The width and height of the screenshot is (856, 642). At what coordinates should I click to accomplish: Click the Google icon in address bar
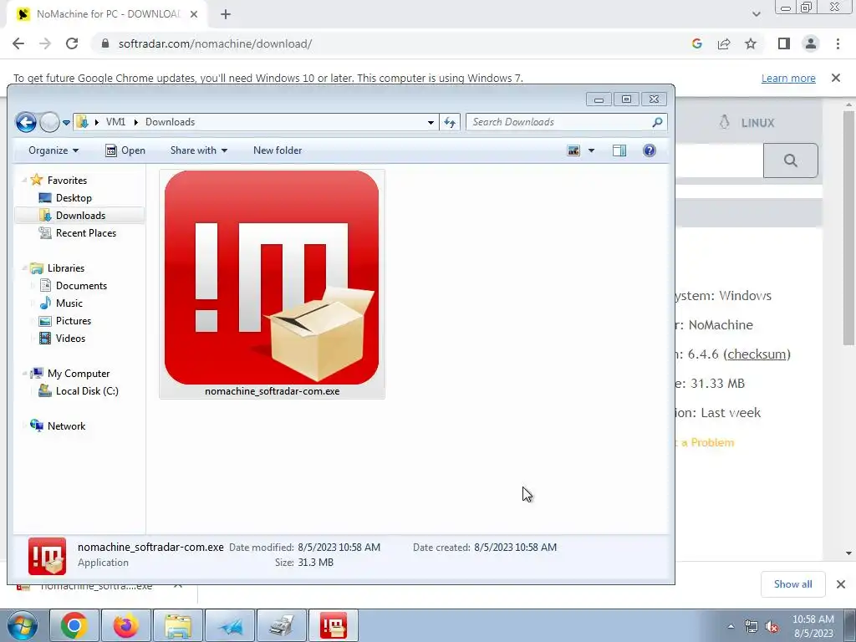(x=696, y=43)
